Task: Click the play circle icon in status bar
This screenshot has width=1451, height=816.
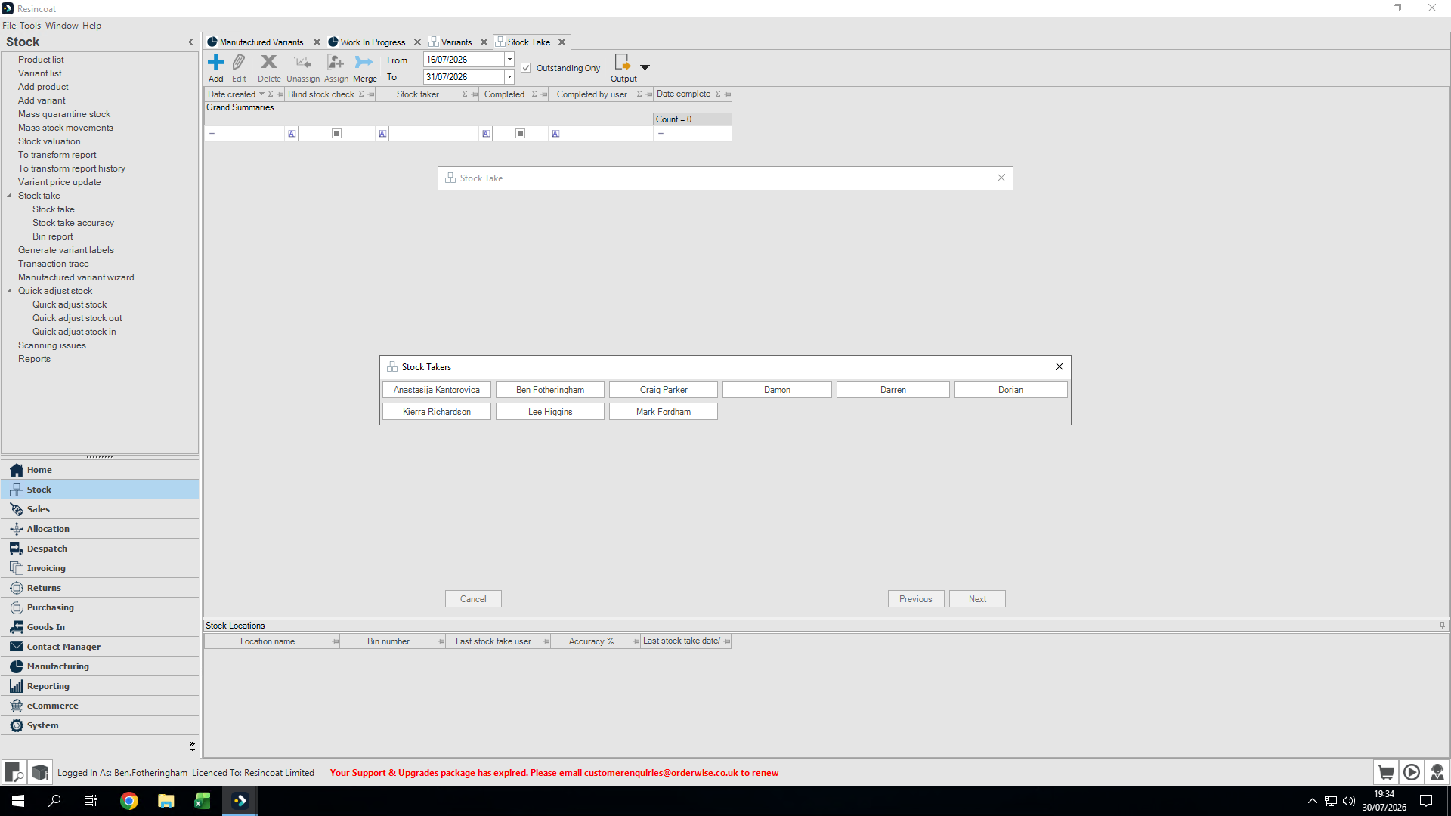Action: click(x=1412, y=772)
